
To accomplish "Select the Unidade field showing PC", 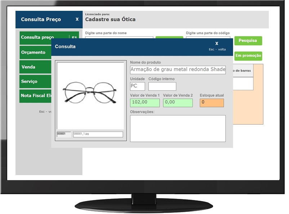I will [x=137, y=86].
